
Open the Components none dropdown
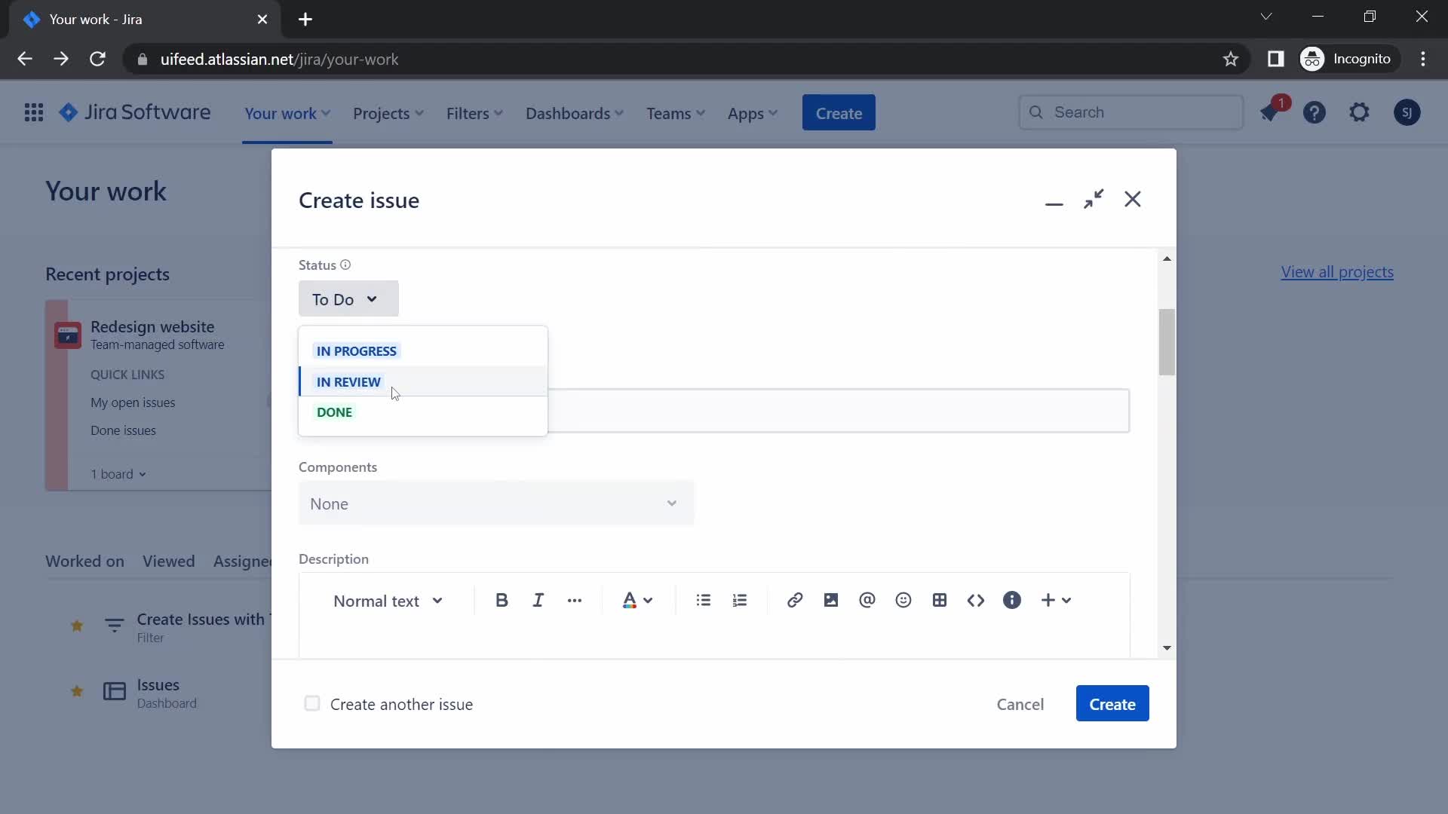tap(497, 503)
